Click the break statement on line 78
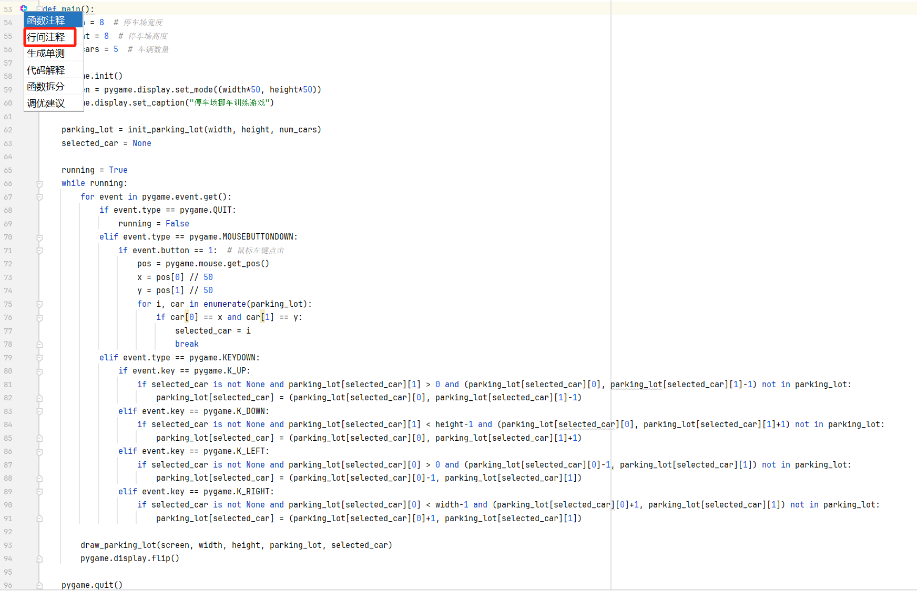 tap(187, 344)
